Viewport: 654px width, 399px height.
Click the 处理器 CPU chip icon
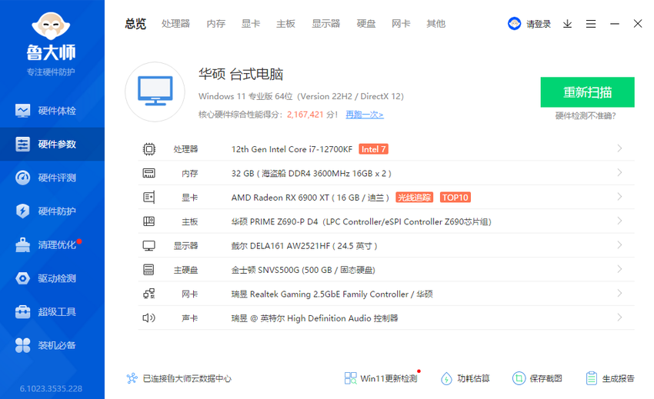pyautogui.click(x=149, y=149)
